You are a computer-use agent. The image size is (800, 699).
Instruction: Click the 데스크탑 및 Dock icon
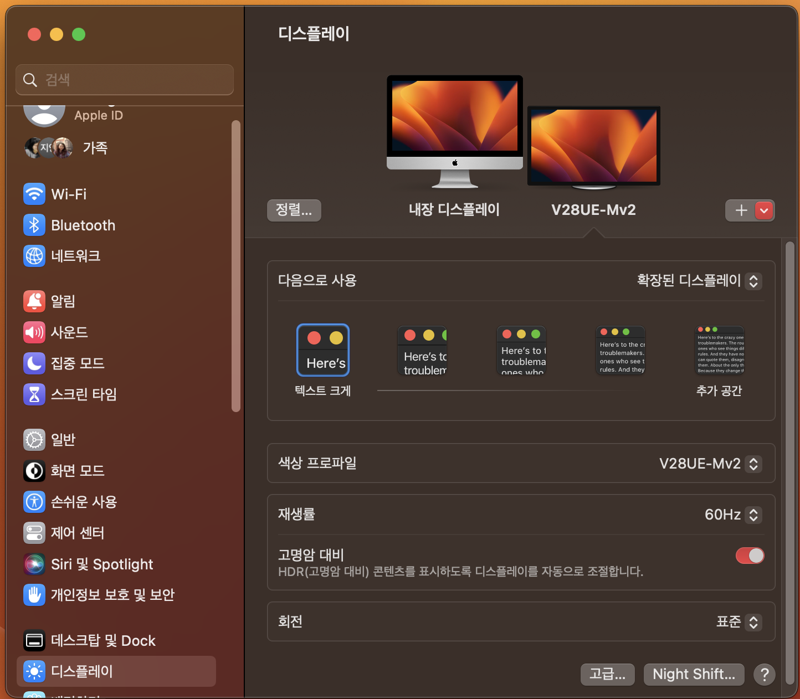tap(34, 640)
